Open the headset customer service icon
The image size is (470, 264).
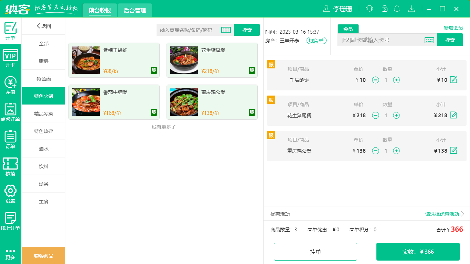click(x=369, y=8)
